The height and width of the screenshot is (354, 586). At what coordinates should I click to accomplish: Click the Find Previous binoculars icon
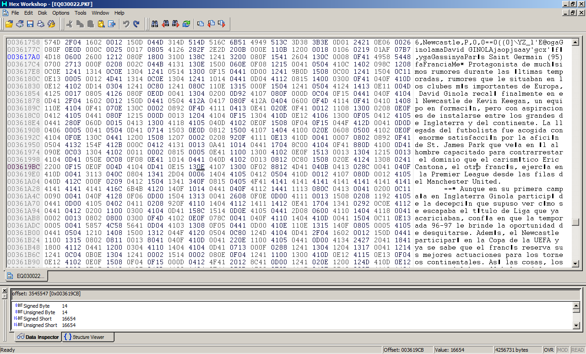point(165,23)
